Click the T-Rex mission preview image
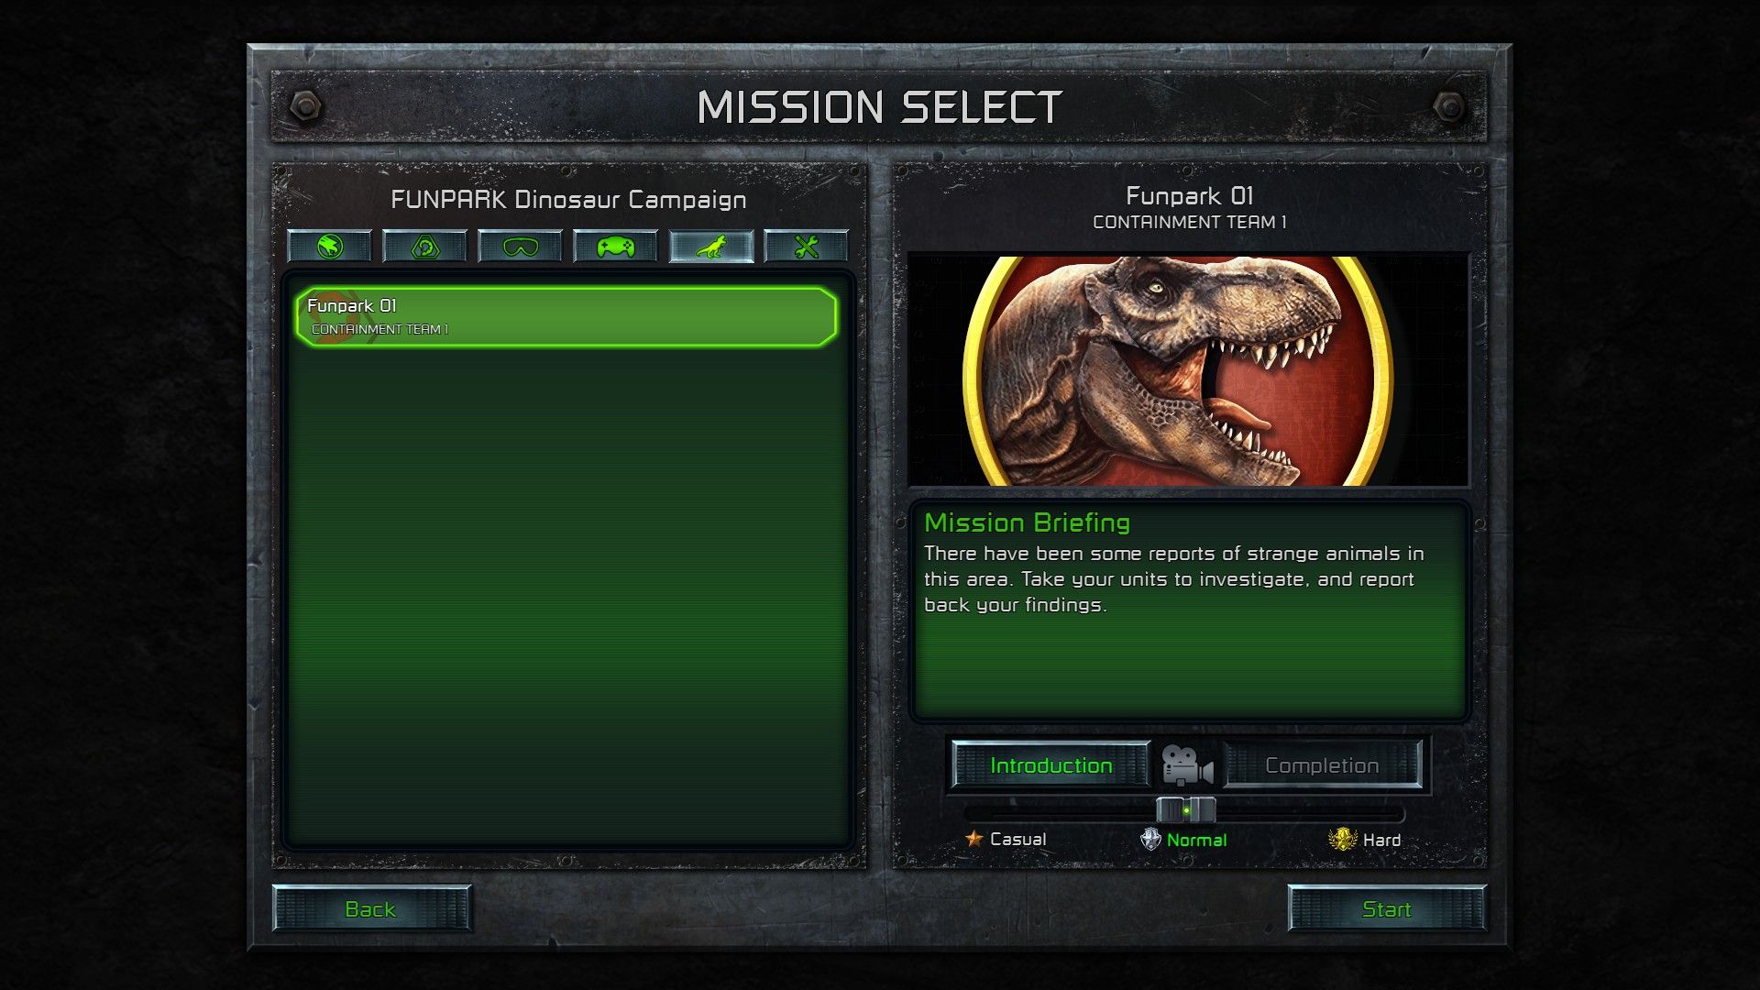1760x990 pixels. (x=1188, y=370)
